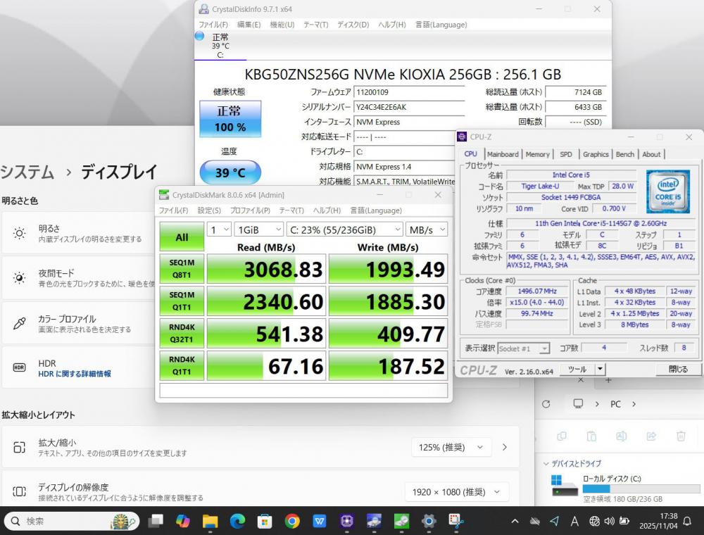Image resolution: width=704 pixels, height=535 pixels.
Task: Open the 設定(S) menu in CrystalDiskMark
Action: tap(209, 210)
